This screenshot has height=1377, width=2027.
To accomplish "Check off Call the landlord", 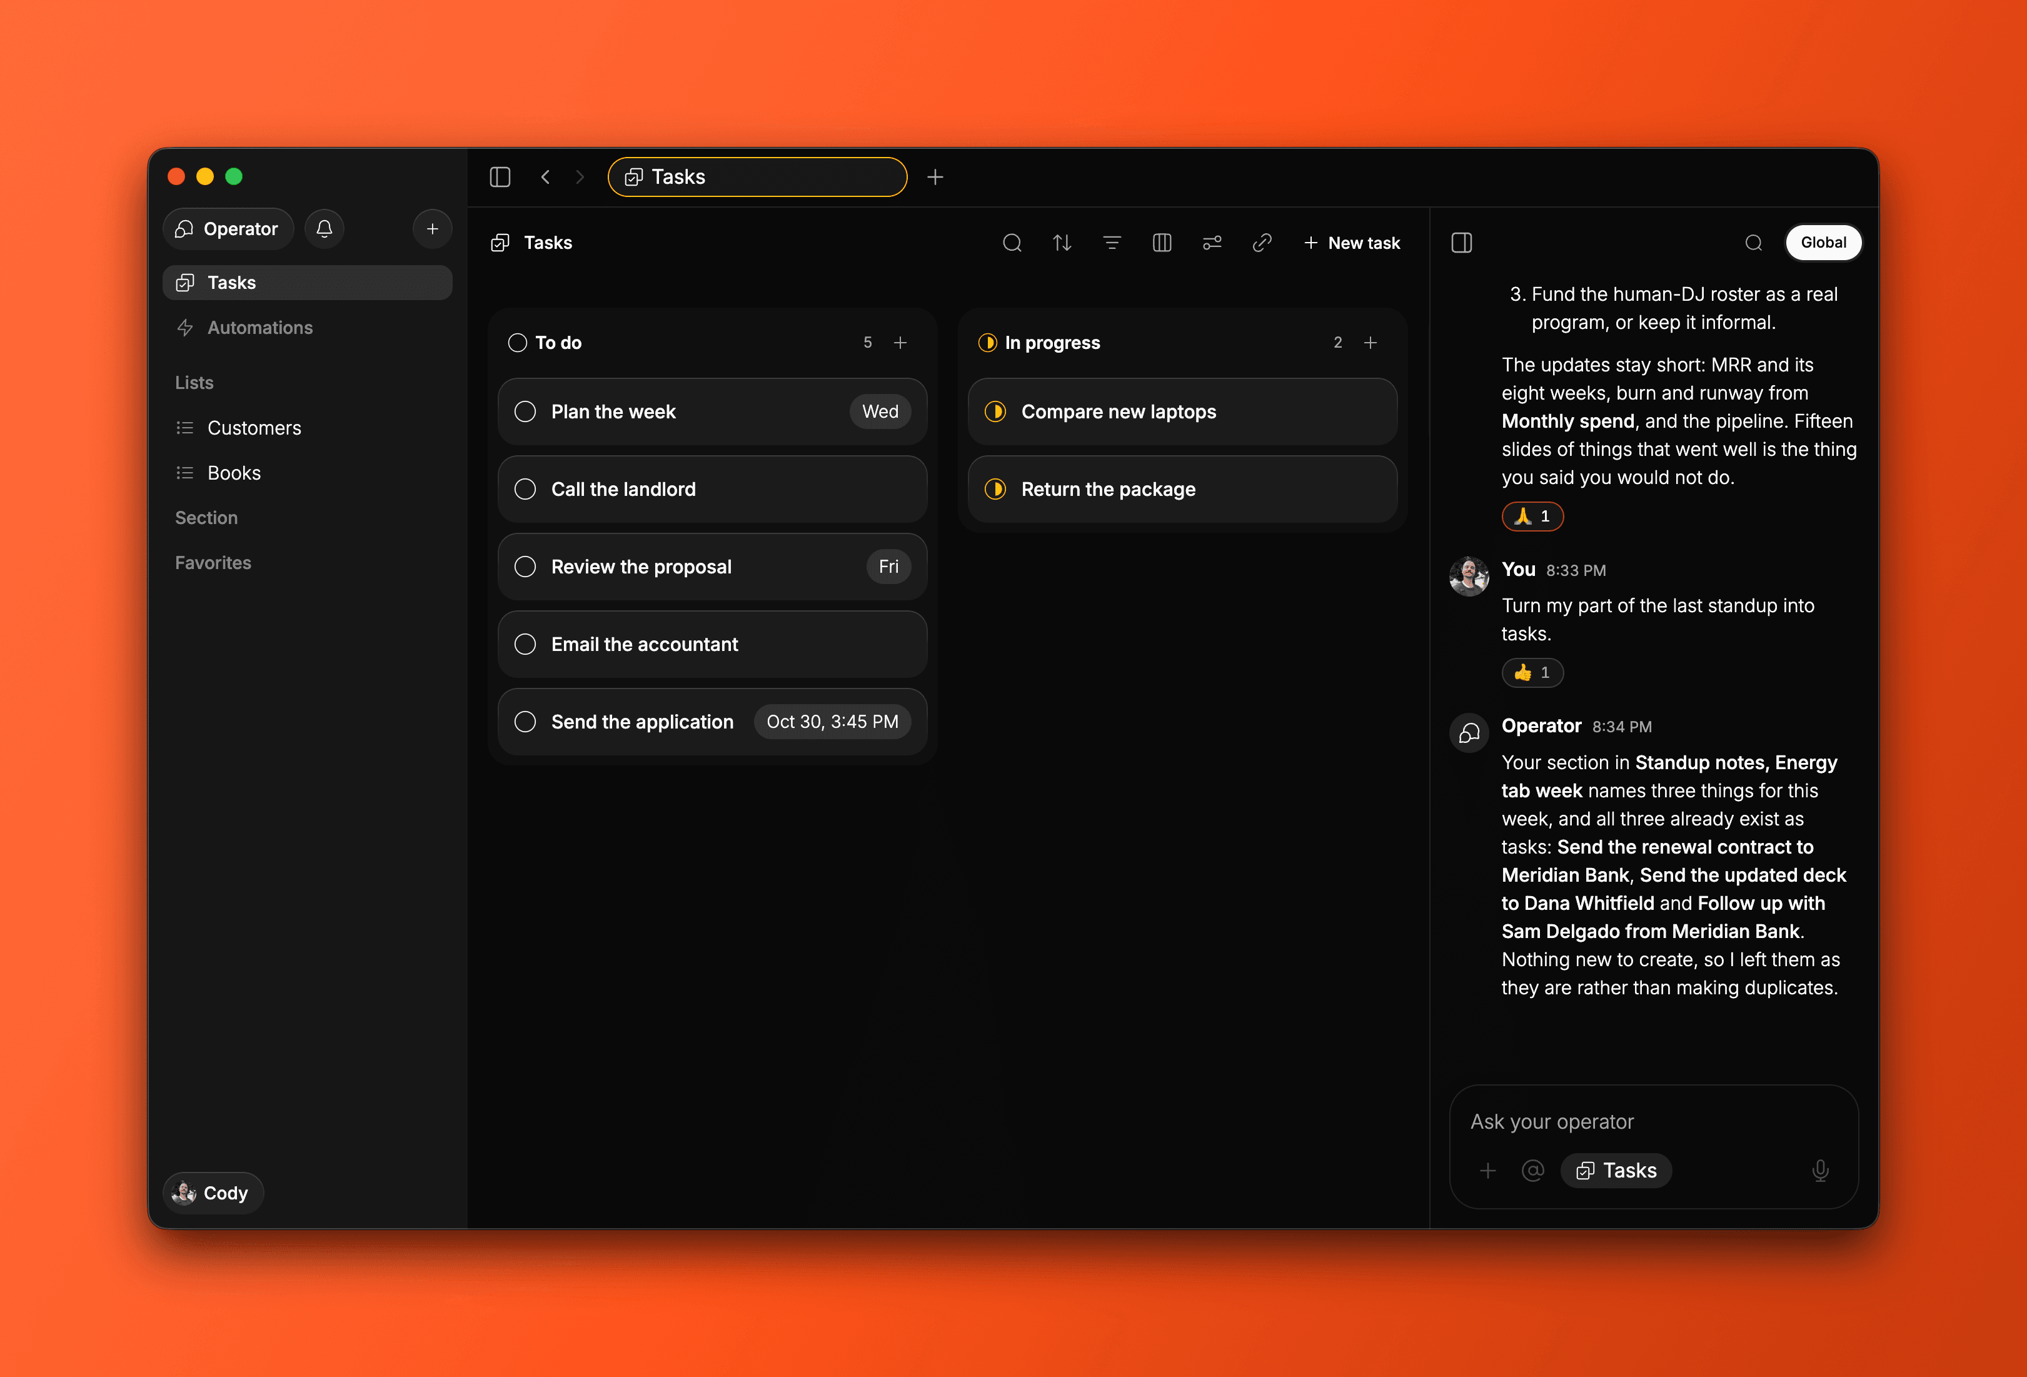I will click(x=525, y=490).
